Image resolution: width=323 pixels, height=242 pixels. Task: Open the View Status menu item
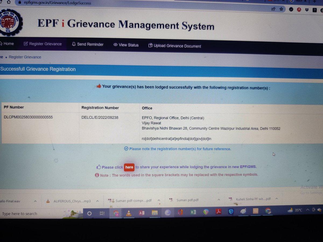pyautogui.click(x=126, y=45)
